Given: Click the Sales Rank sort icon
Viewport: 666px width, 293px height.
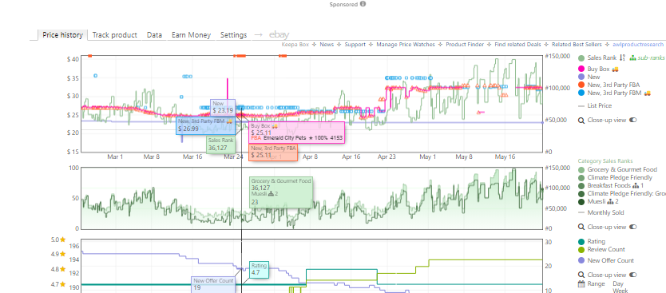Looking at the screenshot, I should (x=622, y=58).
